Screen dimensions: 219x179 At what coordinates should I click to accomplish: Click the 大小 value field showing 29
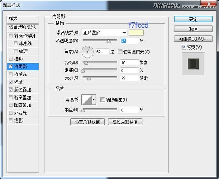[130, 78]
